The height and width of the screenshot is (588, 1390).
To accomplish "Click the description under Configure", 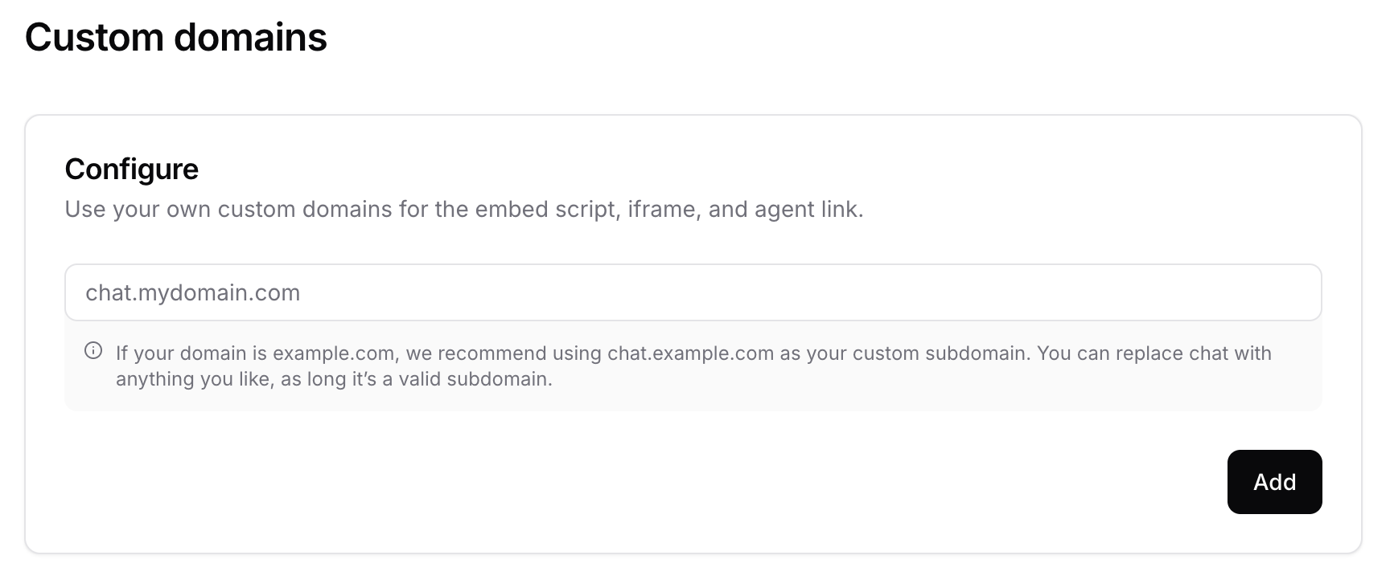I will (464, 209).
